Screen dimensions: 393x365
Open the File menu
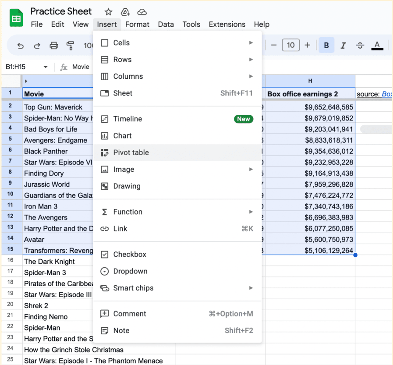pos(37,24)
